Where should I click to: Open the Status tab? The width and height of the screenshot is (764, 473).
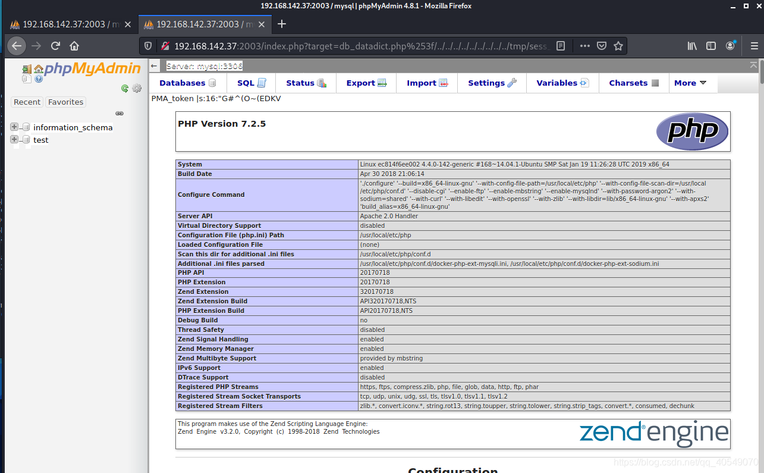coord(306,83)
